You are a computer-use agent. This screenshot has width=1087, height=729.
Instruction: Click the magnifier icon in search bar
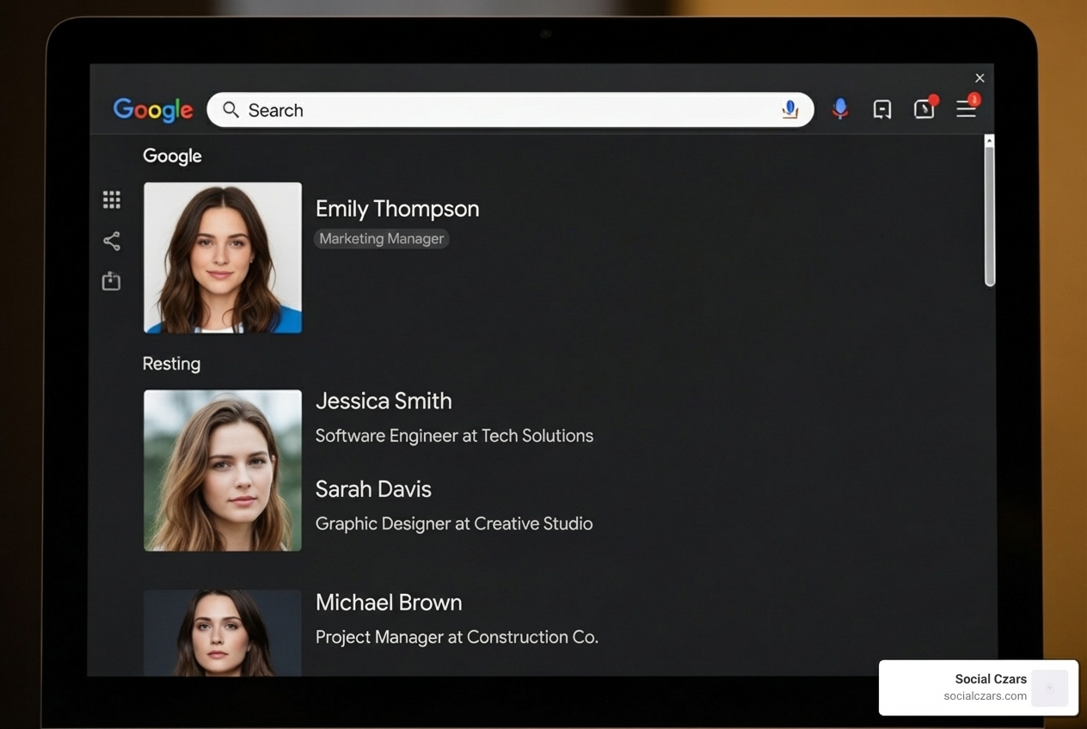(x=230, y=110)
